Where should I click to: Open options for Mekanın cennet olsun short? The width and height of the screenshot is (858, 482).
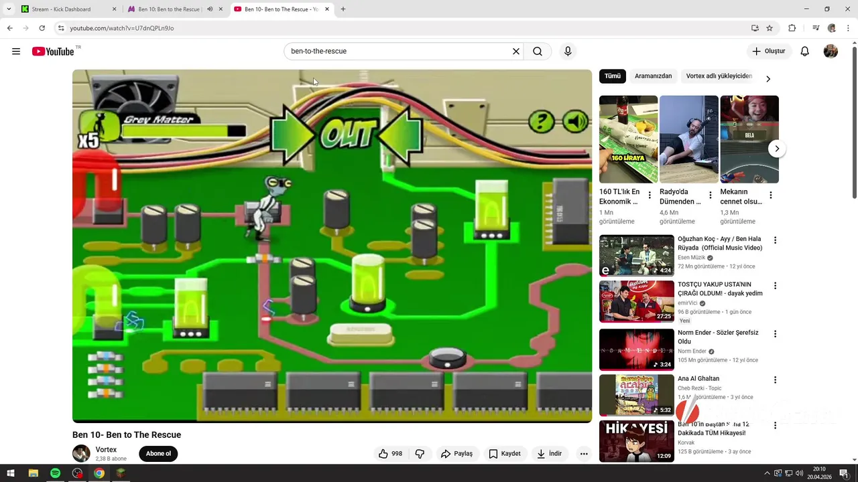click(770, 195)
